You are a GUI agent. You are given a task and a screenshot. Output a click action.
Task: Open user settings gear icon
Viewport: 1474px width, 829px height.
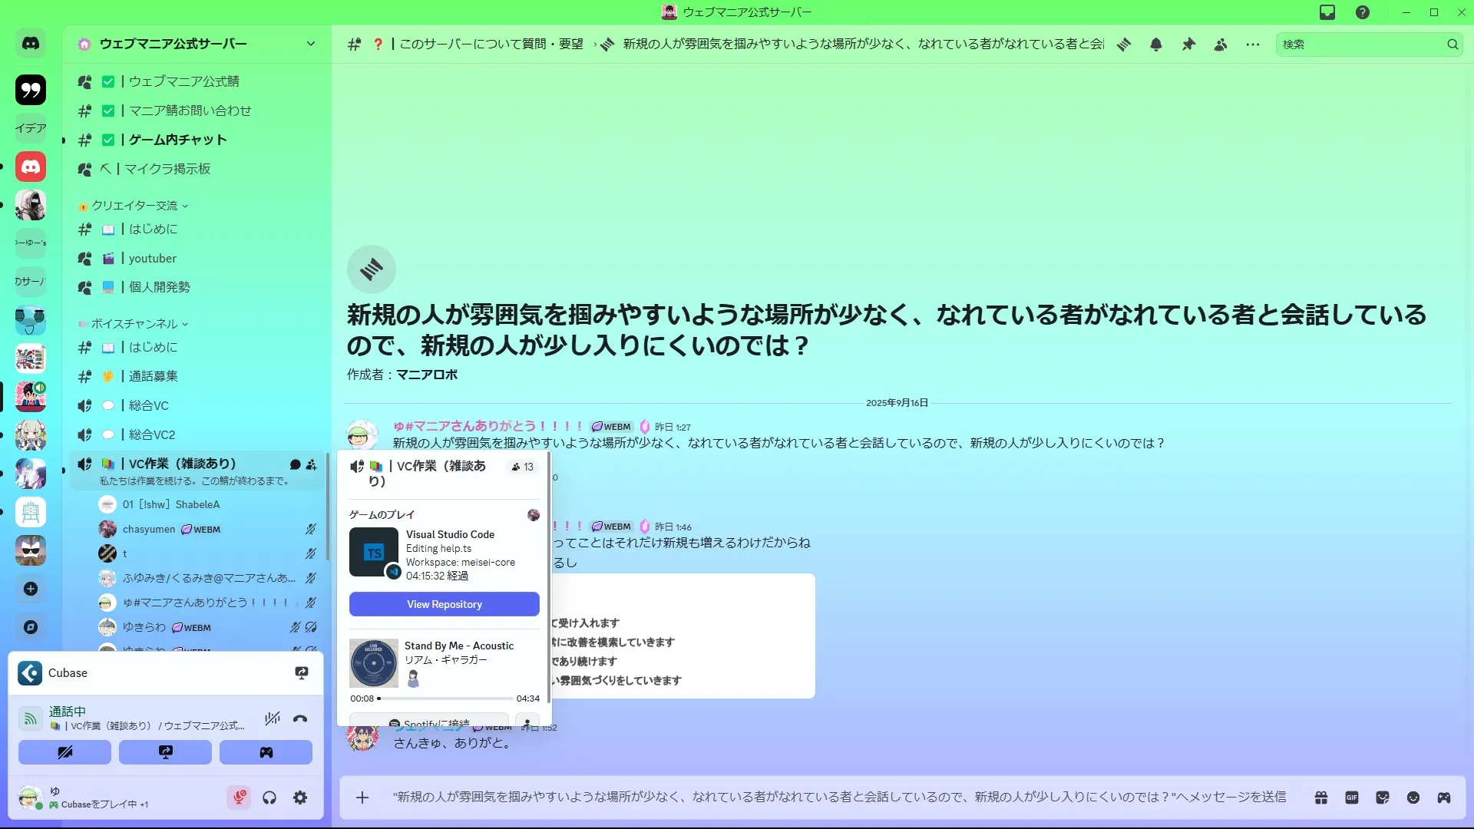click(300, 798)
